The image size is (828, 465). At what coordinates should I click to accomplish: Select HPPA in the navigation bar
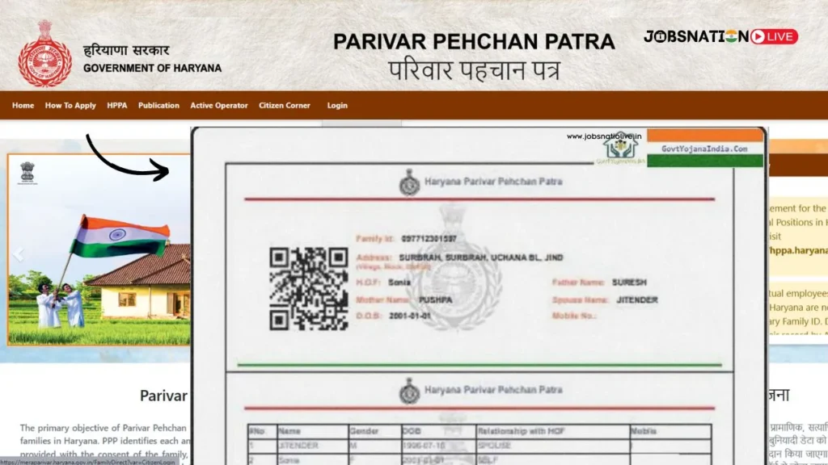116,106
